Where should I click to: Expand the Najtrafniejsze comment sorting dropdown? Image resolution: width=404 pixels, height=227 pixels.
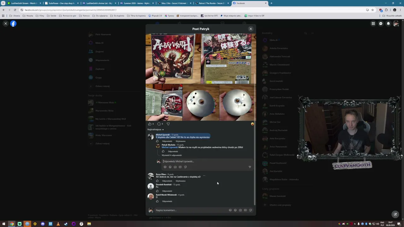(156, 130)
